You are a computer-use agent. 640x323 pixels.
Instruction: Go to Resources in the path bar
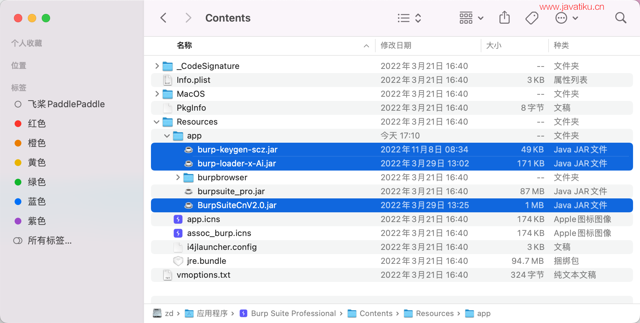[429, 313]
